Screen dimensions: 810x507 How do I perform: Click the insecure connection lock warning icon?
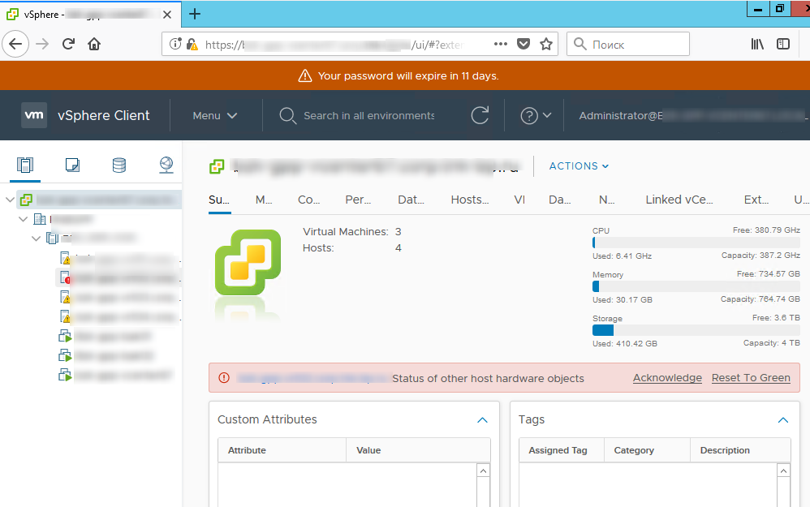point(192,45)
